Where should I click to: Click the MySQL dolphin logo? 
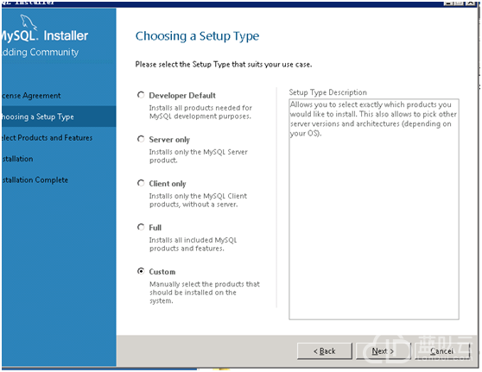point(29,22)
